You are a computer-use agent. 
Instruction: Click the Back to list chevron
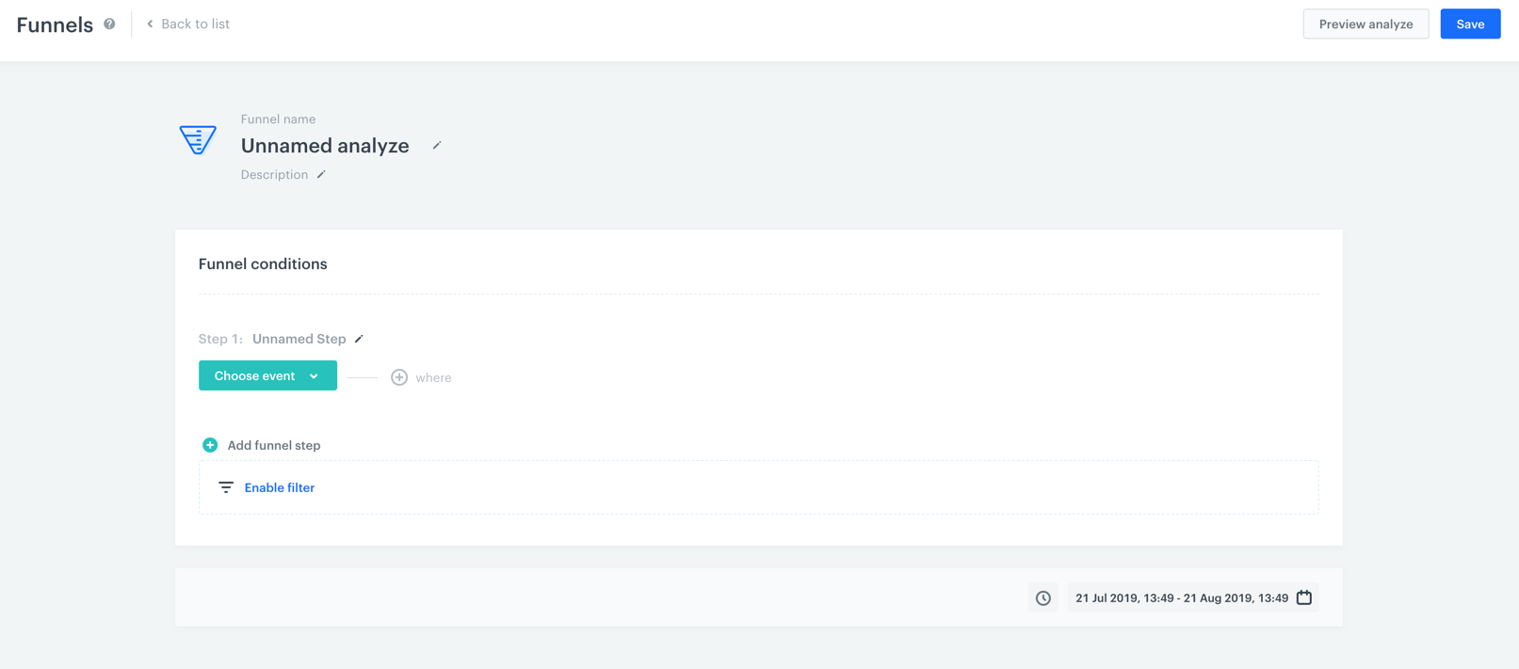(x=150, y=24)
